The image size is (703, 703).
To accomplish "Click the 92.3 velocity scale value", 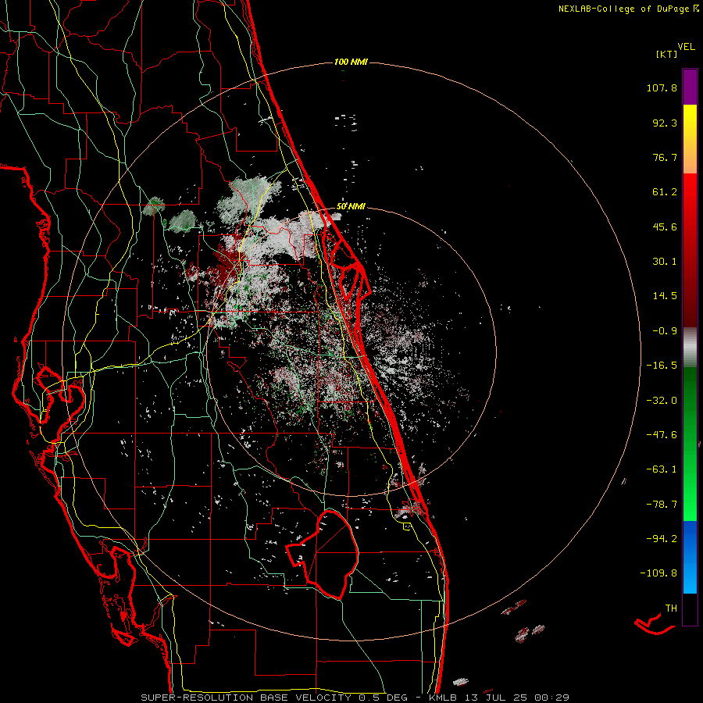I will click(x=665, y=123).
